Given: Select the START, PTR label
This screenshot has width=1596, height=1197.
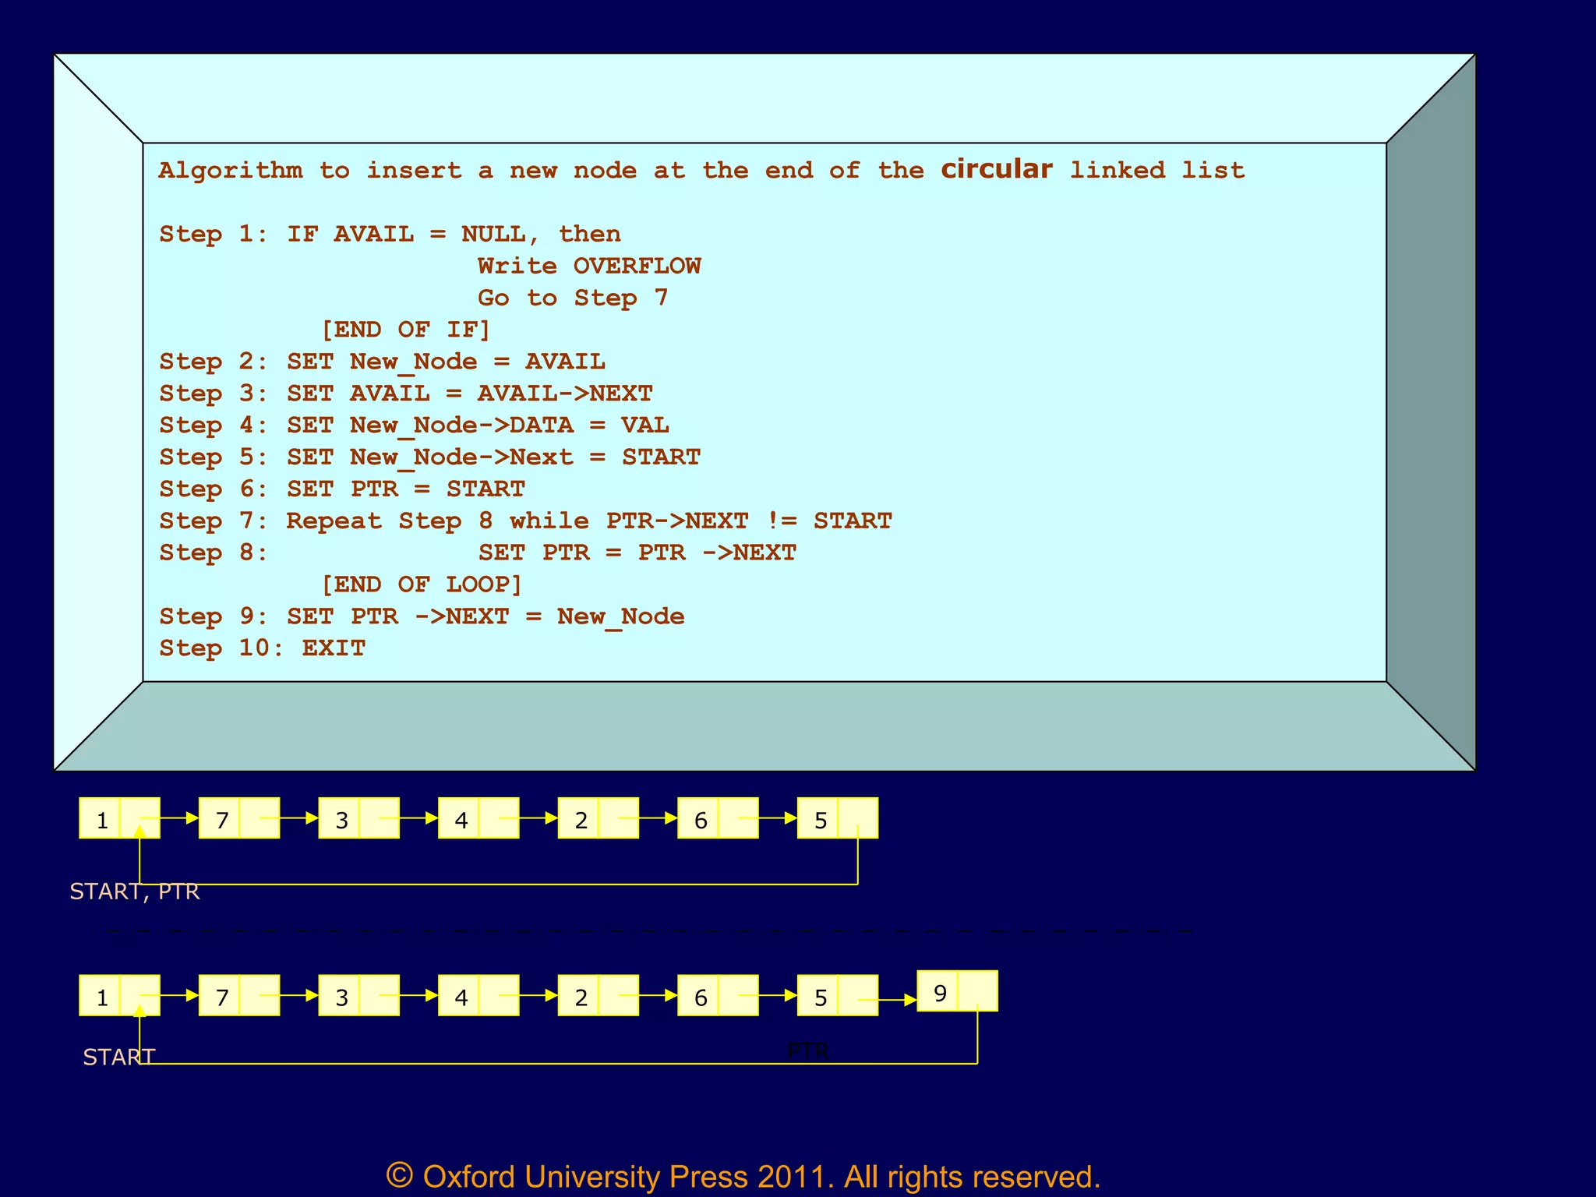Looking at the screenshot, I should (x=135, y=892).
